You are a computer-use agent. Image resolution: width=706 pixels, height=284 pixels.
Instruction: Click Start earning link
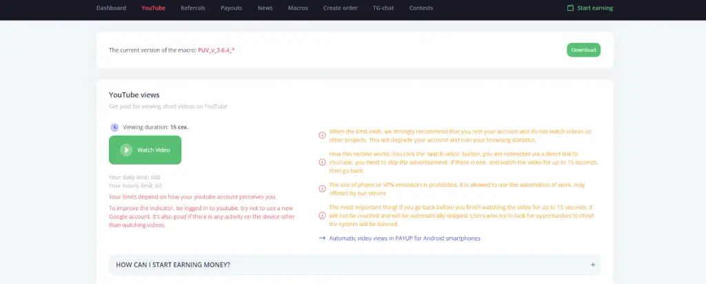[595, 8]
